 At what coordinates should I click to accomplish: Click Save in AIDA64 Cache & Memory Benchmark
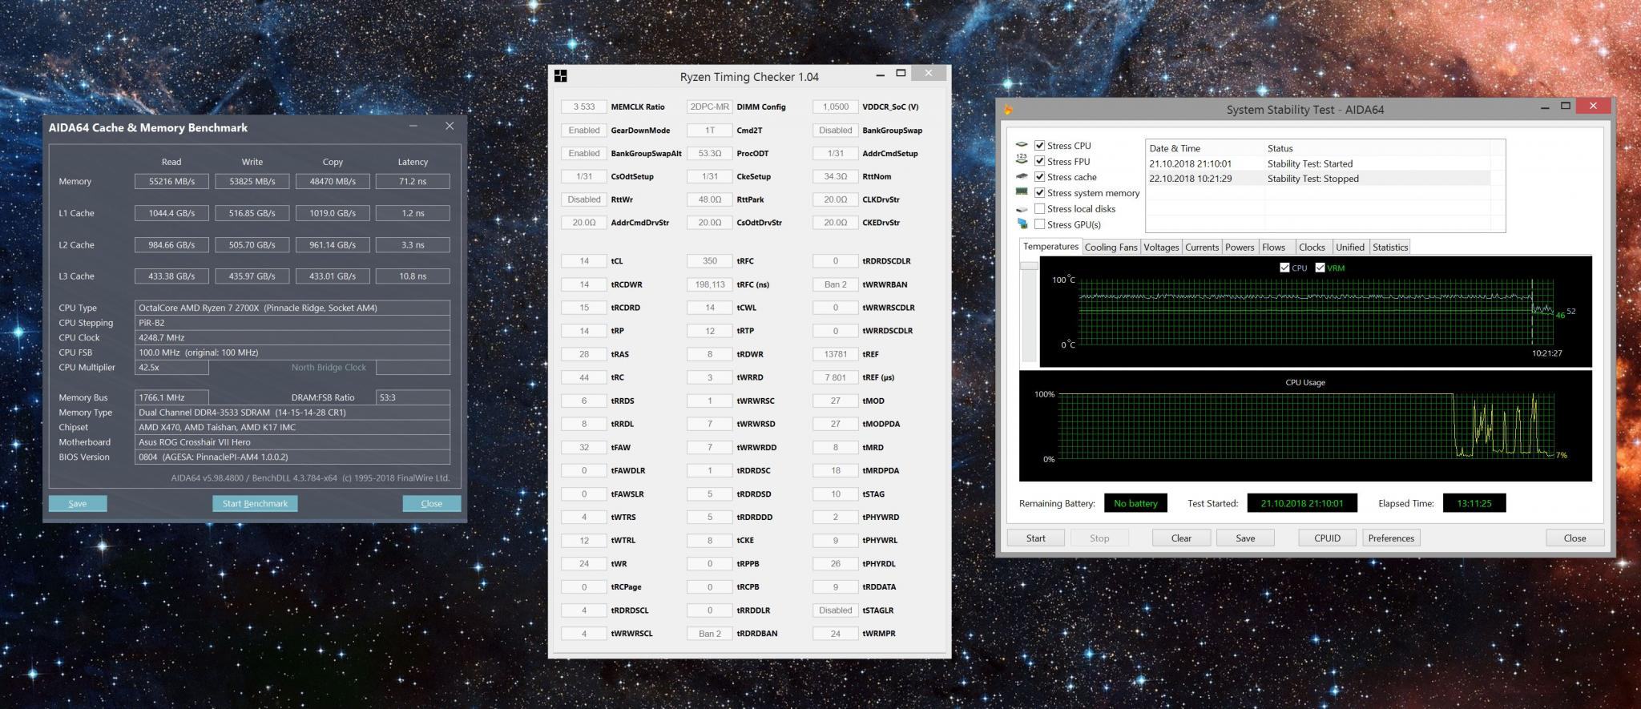(78, 504)
